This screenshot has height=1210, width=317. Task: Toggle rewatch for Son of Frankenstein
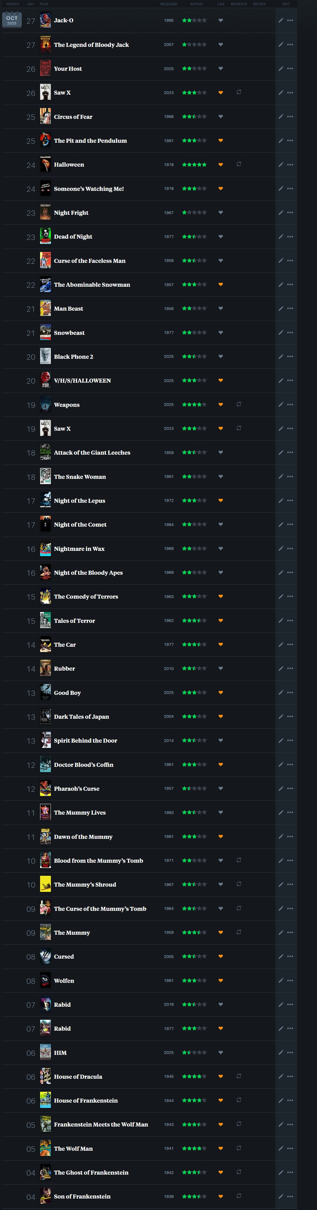(x=239, y=1196)
